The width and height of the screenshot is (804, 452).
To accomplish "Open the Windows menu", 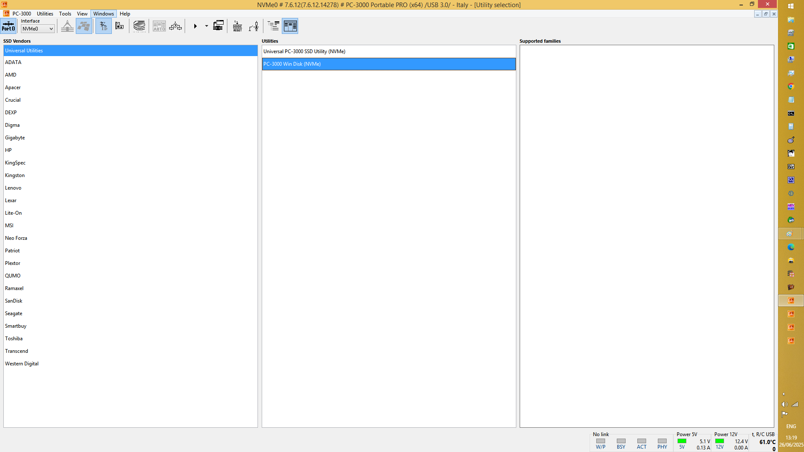I will [103, 14].
